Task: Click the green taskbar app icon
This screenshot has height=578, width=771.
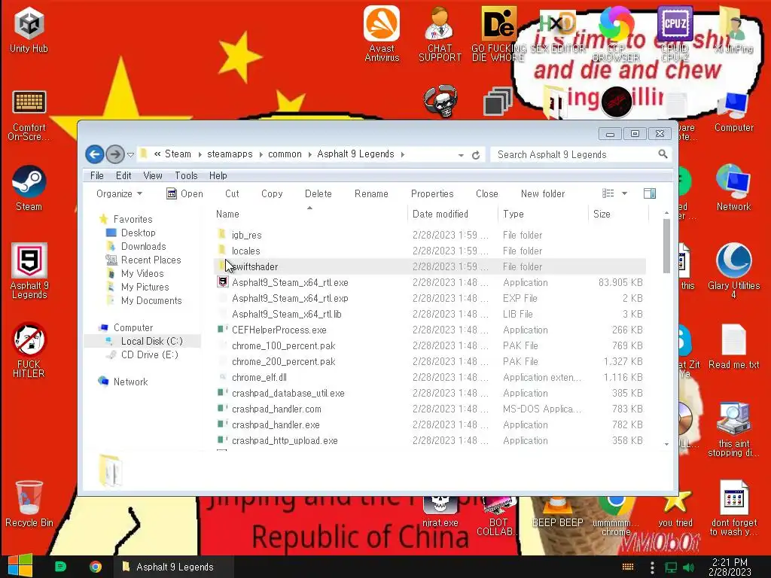Action: point(60,567)
